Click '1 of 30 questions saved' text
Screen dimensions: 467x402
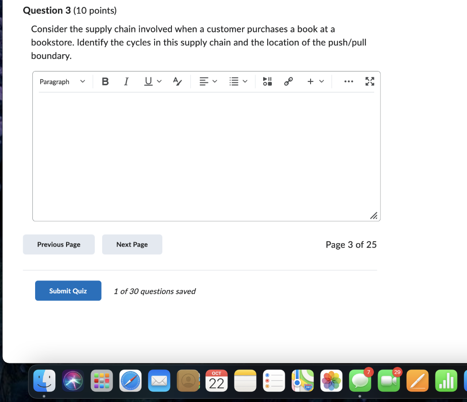pyautogui.click(x=155, y=291)
